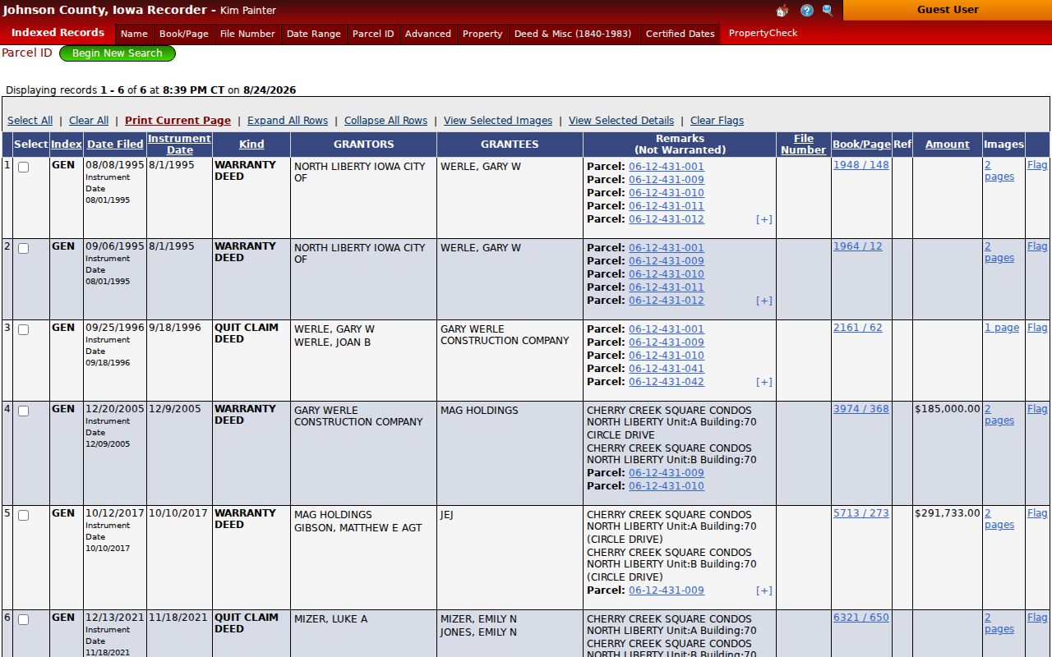Open the Guest User account banner
The height and width of the screenshot is (657, 1052).
coord(948,10)
